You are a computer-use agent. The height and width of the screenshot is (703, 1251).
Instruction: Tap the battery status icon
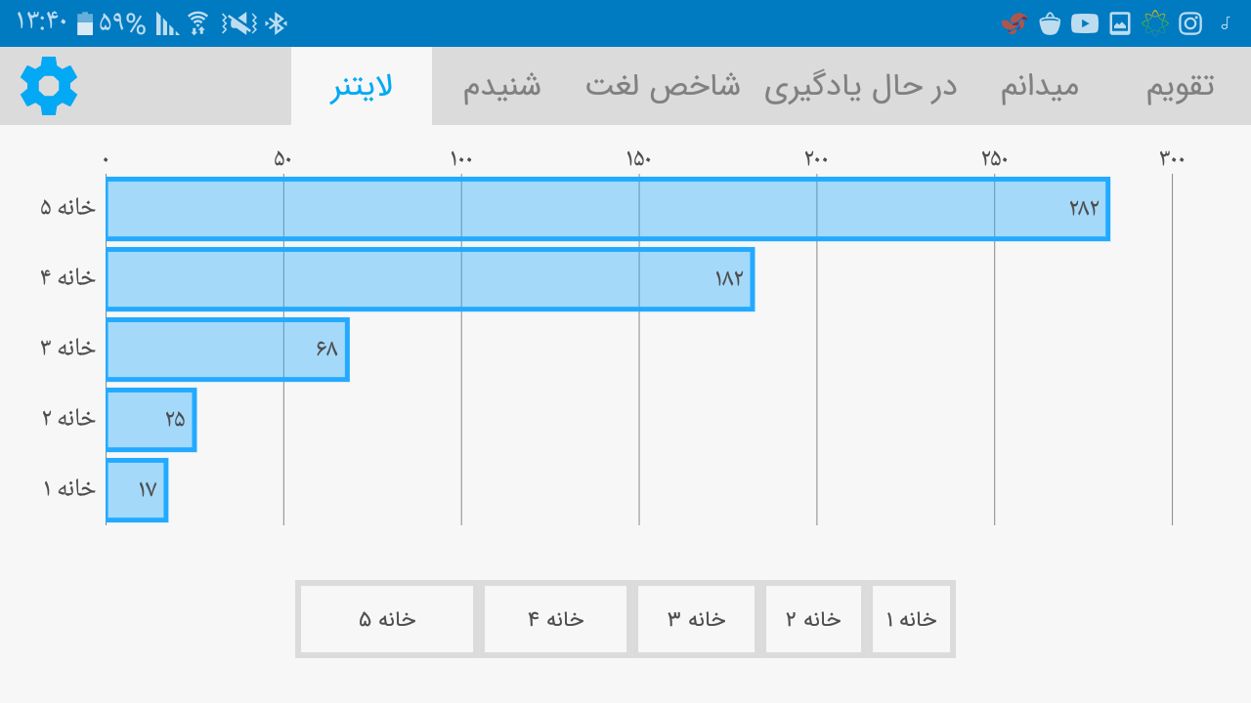pos(85,23)
